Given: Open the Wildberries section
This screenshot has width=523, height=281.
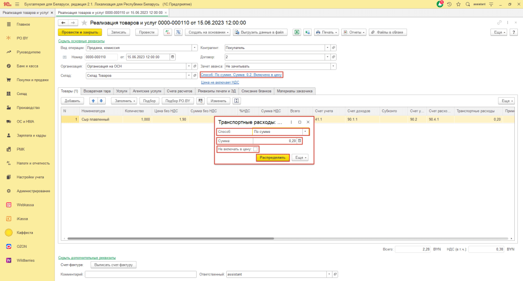Looking at the screenshot, I should tap(28, 261).
